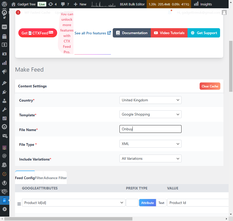Screen dimensions: 233x221
Task: Open the Product Id[id] attribute dropdown
Action: pos(73,203)
